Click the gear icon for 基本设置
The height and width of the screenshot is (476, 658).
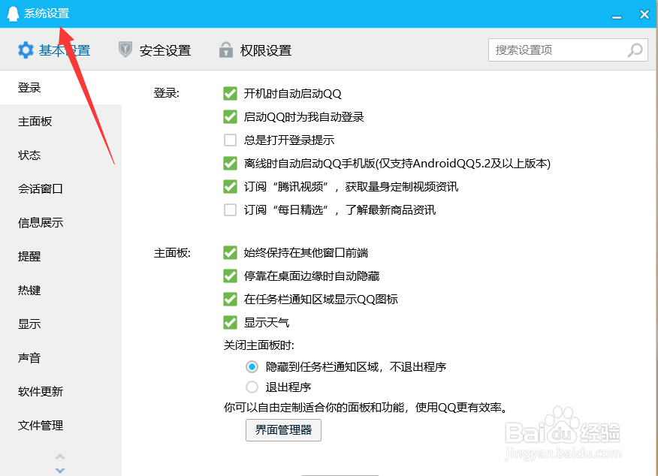(26, 50)
